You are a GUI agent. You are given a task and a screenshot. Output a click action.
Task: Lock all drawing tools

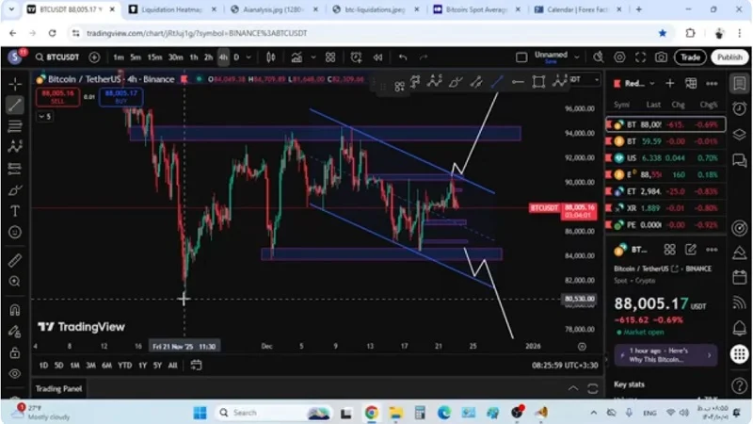click(x=15, y=352)
